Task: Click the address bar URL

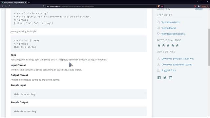Action: [72, 6]
